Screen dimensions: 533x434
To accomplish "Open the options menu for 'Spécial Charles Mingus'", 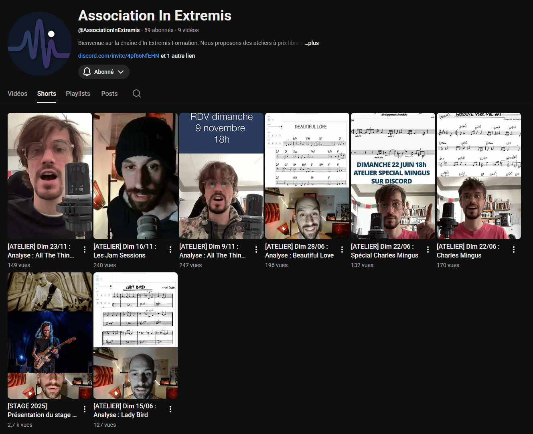I will (428, 249).
